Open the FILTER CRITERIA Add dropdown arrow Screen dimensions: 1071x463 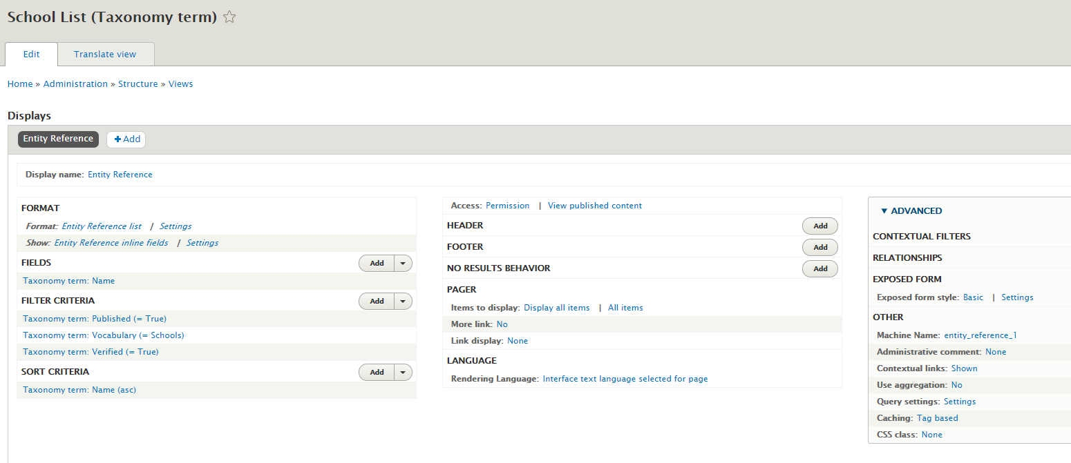tap(403, 301)
